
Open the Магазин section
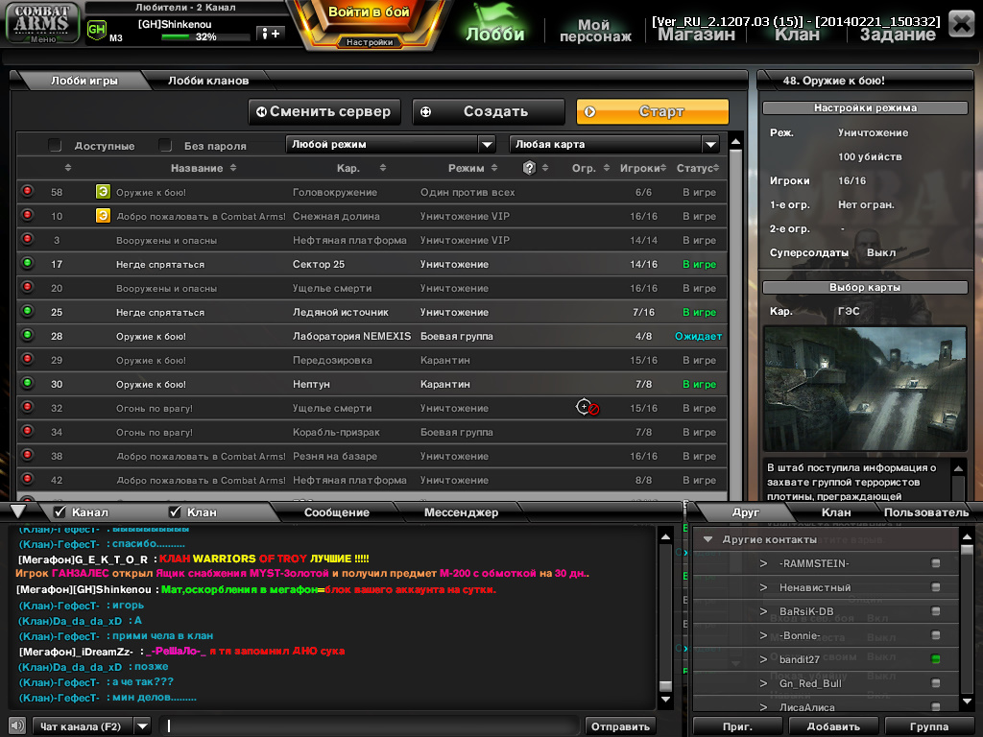pyautogui.click(x=696, y=34)
